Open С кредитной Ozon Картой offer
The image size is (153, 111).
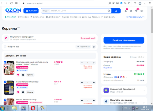(124, 90)
